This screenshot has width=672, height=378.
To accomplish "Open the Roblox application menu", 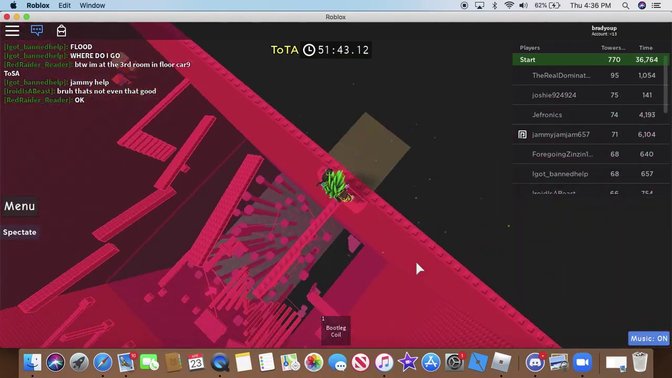I will pyautogui.click(x=38, y=5).
